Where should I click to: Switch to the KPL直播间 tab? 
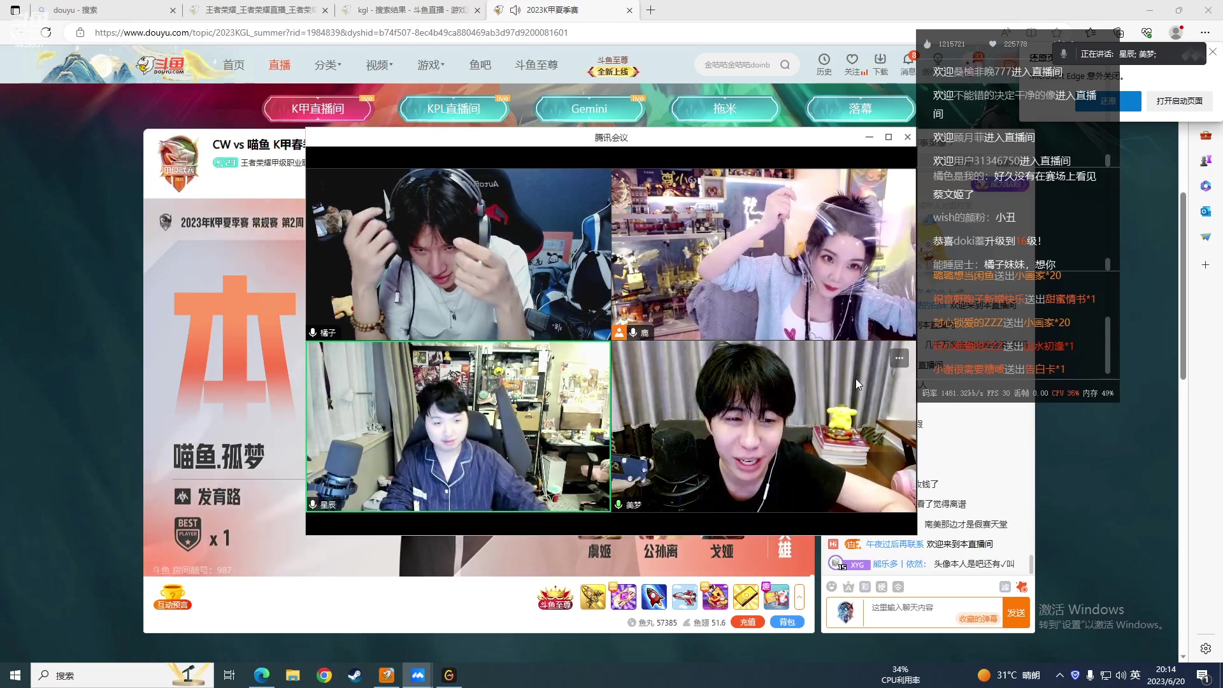(x=454, y=109)
